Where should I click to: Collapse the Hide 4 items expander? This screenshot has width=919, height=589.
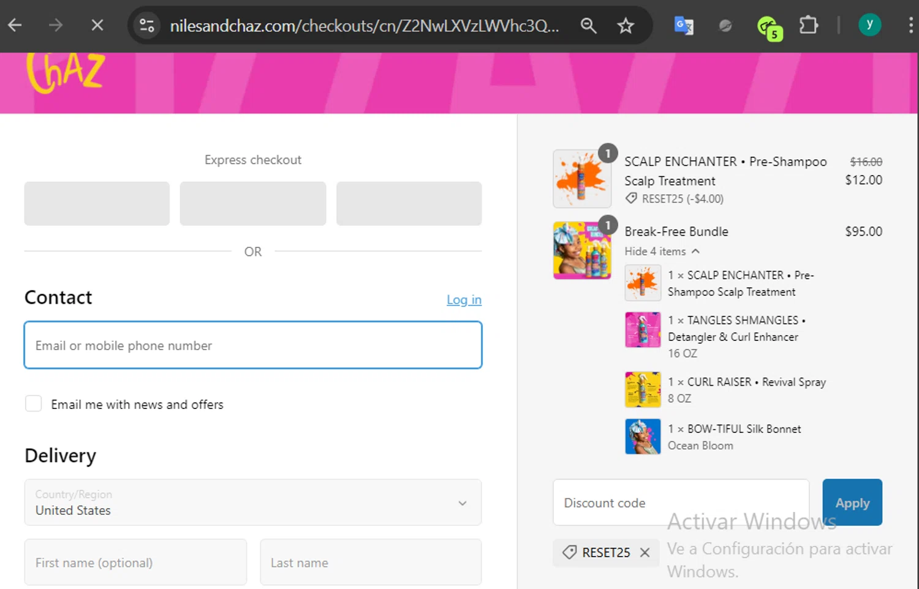tap(662, 251)
